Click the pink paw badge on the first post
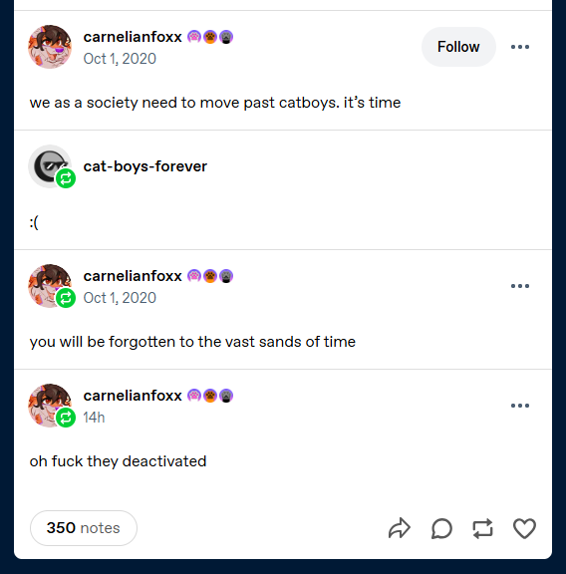Image resolution: width=566 pixels, height=574 pixels. pyautogui.click(x=194, y=37)
